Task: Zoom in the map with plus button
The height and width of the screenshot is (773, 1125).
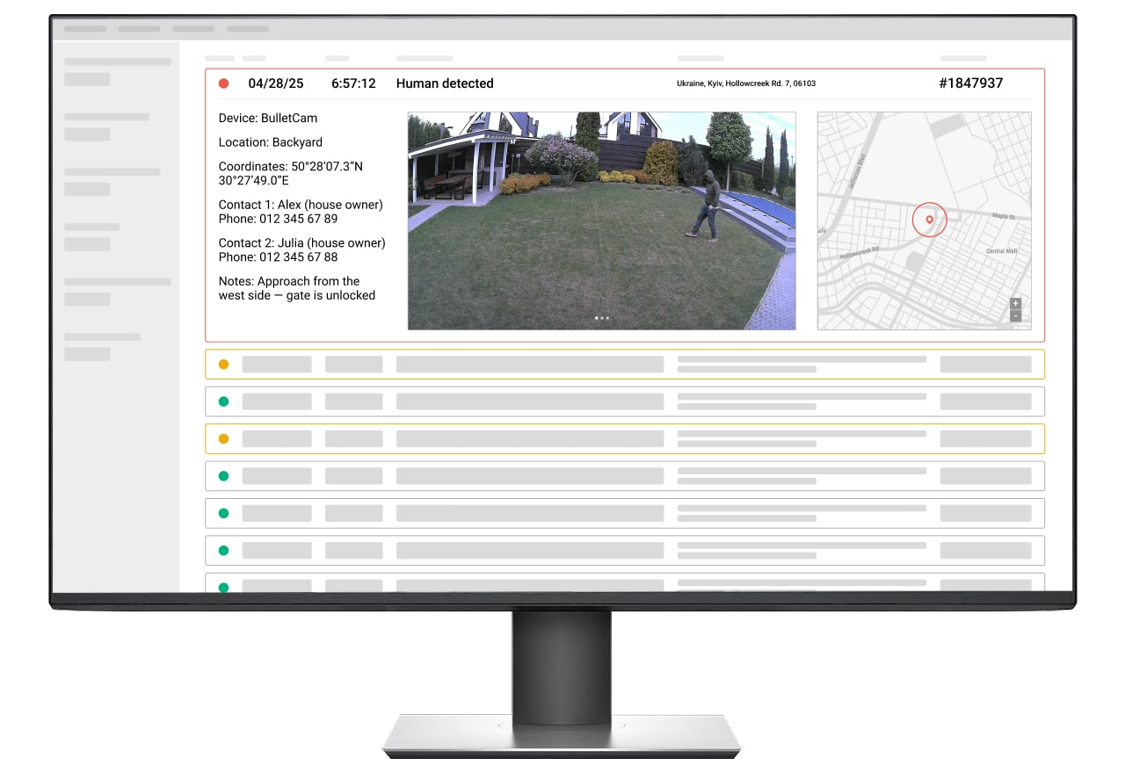Action: point(1016,304)
